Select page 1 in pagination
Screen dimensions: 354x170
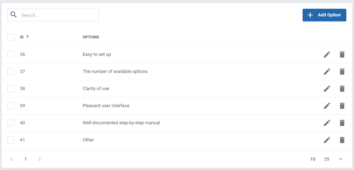[26, 159]
